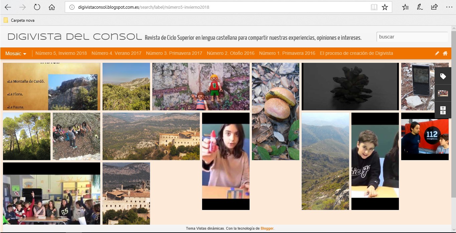Open the green hillside landscape thumbnail

pos(126,87)
